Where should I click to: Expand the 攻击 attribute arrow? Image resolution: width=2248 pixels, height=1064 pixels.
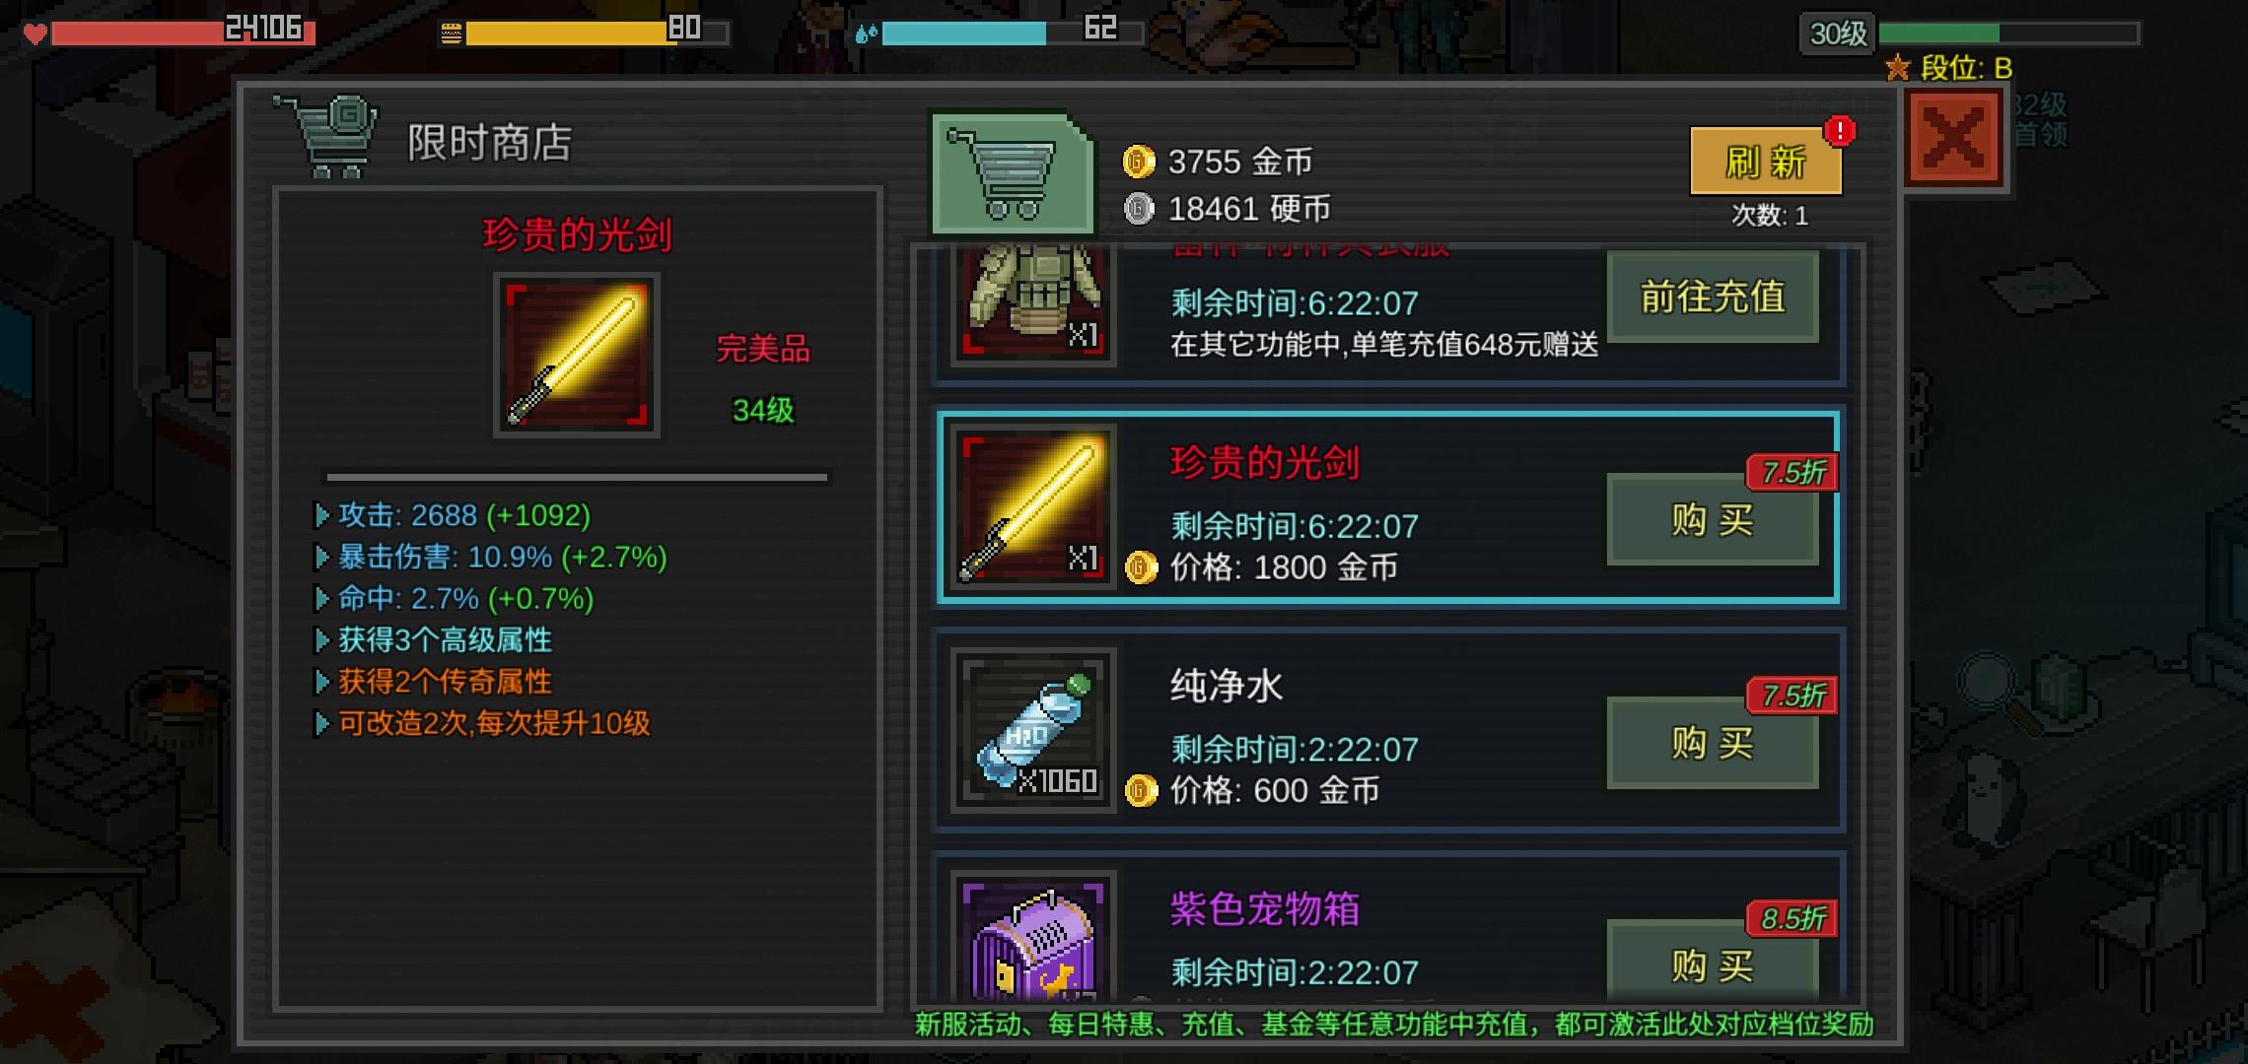[x=321, y=515]
